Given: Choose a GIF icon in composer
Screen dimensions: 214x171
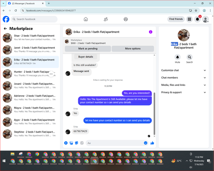Looking at the screenshot, I should [x=82, y=143].
